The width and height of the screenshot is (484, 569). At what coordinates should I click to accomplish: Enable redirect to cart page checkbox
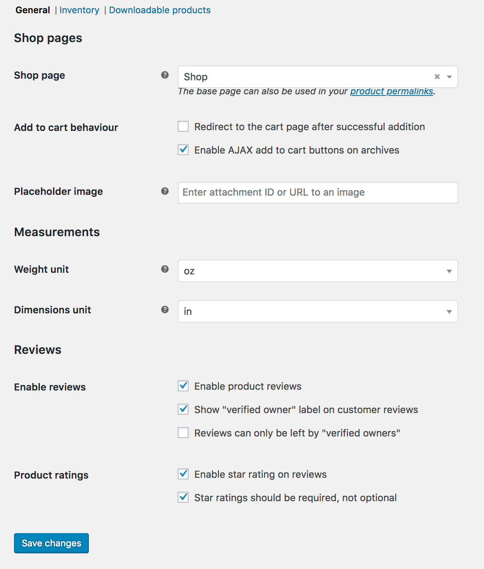(x=183, y=126)
